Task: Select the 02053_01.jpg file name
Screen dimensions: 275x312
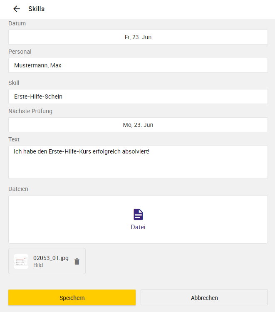Action: click(x=51, y=258)
